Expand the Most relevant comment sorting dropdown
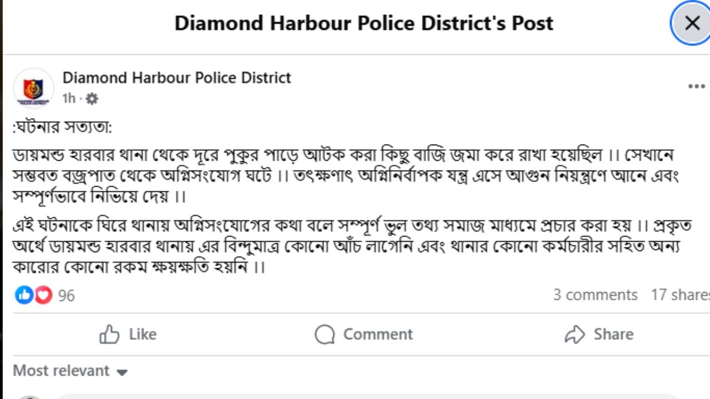Viewport: 710px width, 399px height. [61, 371]
